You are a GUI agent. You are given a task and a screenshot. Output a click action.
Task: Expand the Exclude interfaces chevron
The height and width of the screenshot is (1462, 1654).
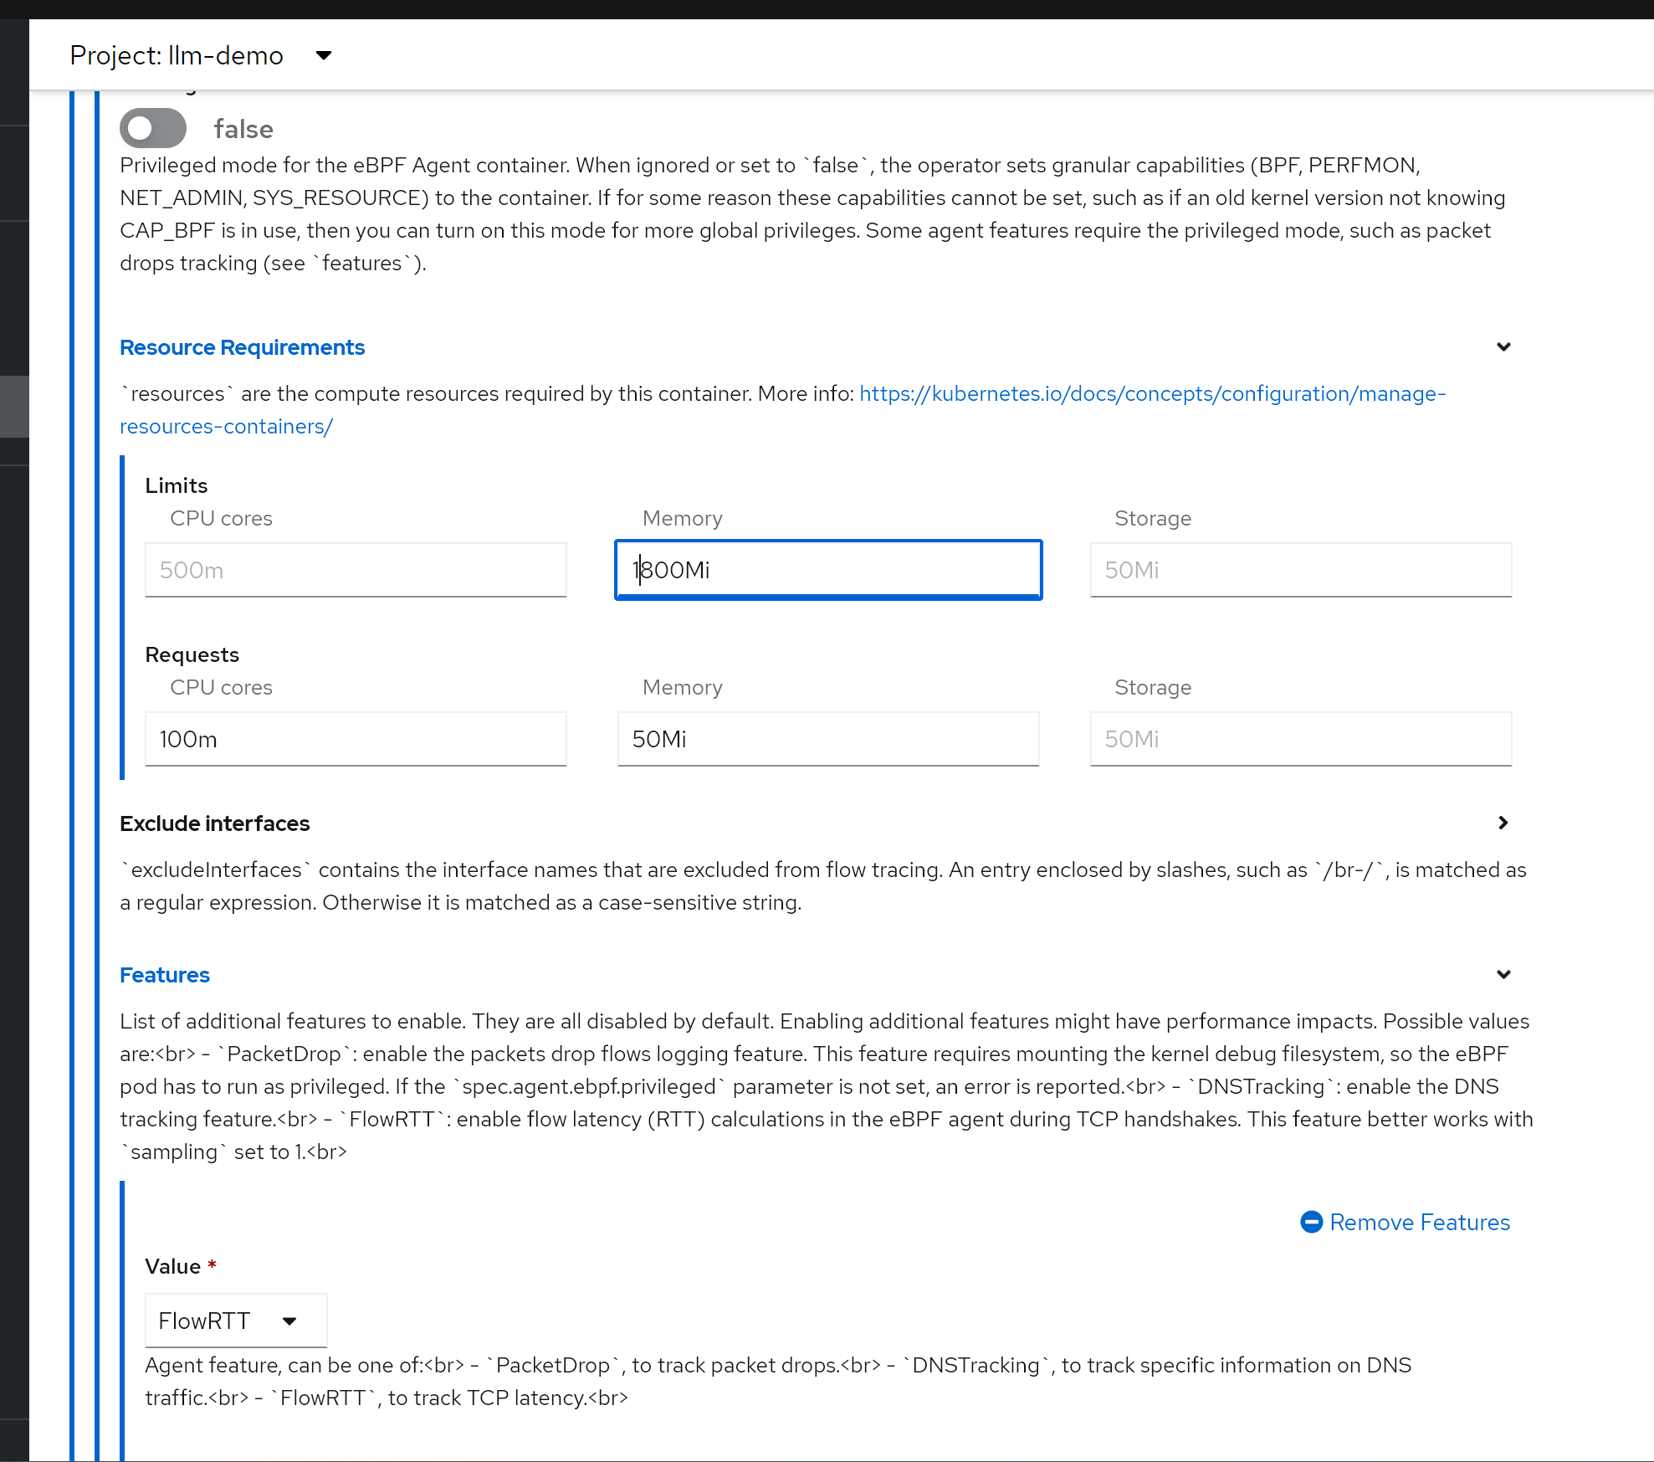point(1503,823)
